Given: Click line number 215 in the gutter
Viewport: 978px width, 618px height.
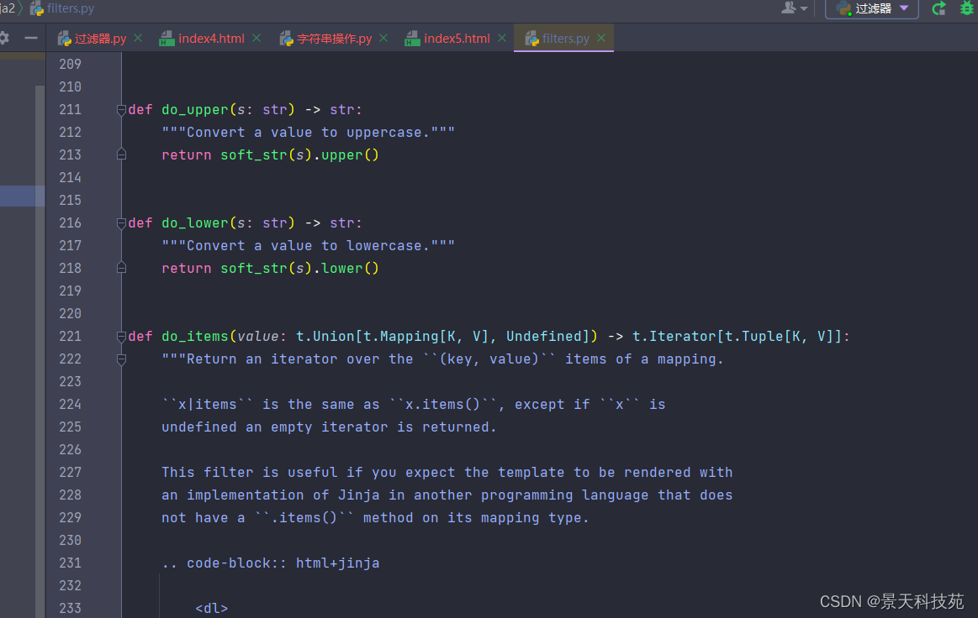Looking at the screenshot, I should [70, 201].
